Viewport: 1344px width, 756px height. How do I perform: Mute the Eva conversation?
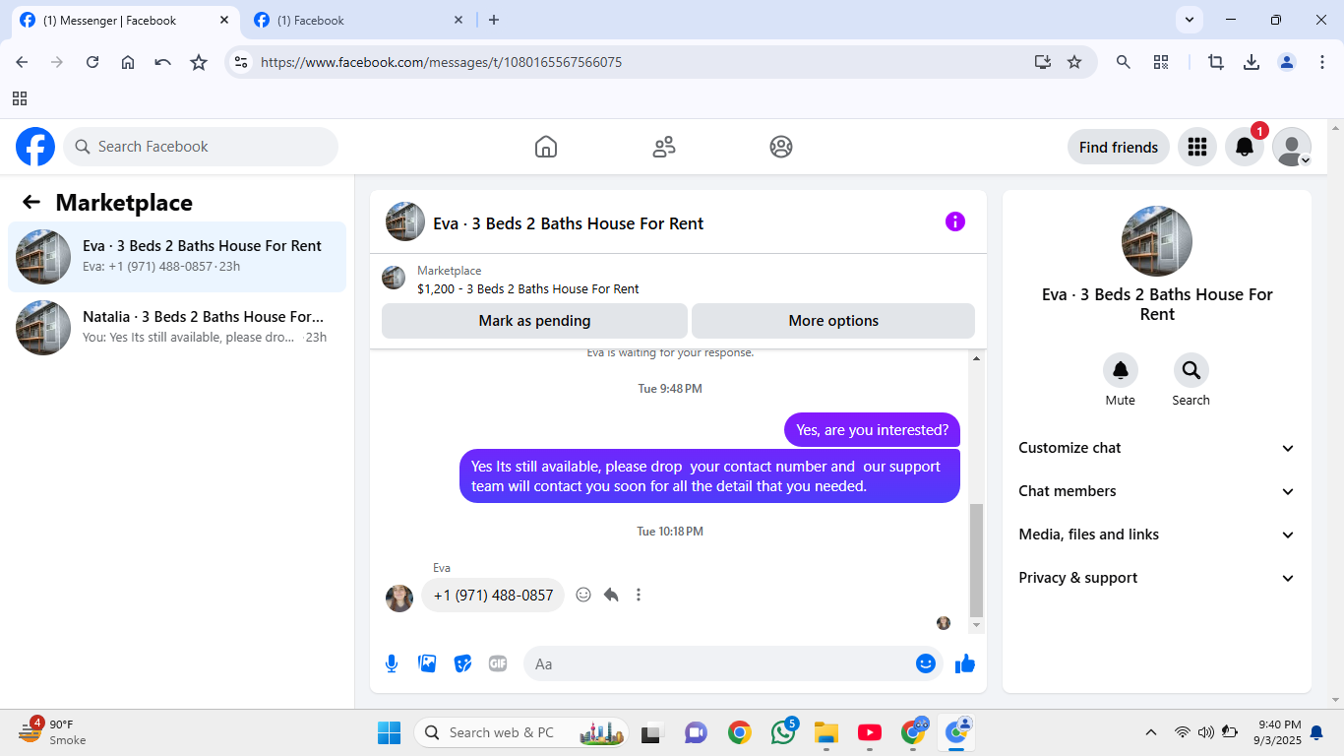click(x=1121, y=370)
